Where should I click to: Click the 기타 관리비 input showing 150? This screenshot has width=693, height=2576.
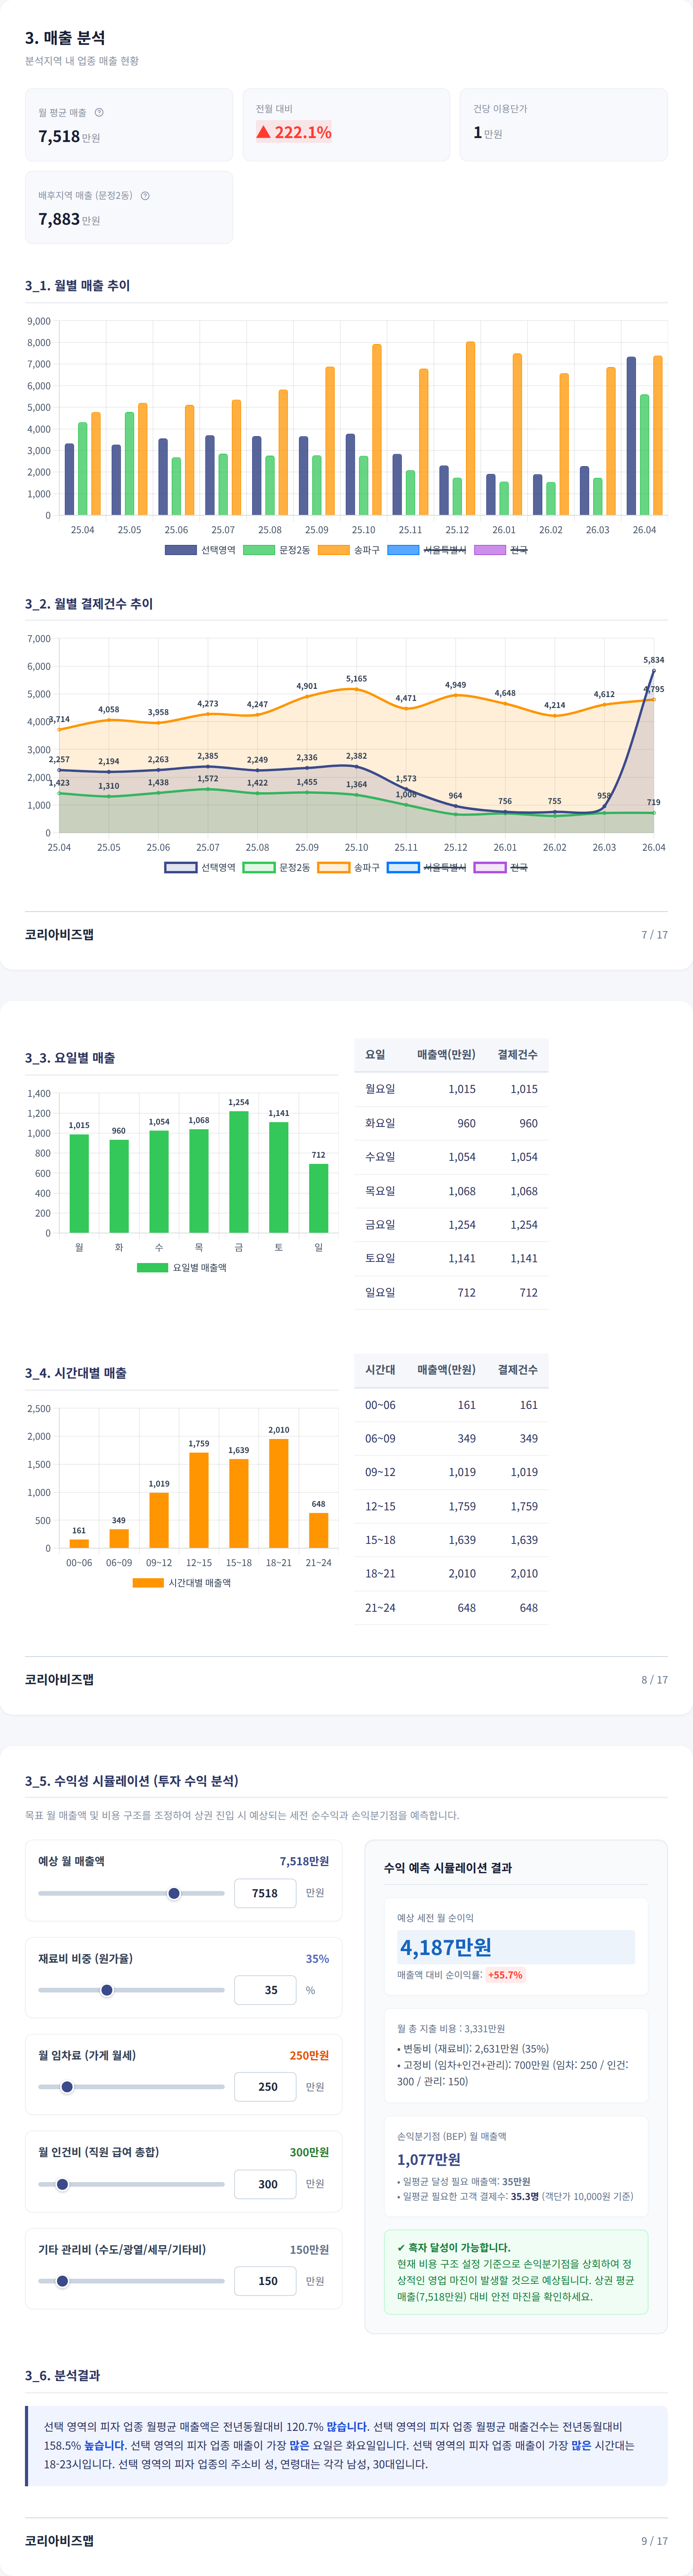265,2281
